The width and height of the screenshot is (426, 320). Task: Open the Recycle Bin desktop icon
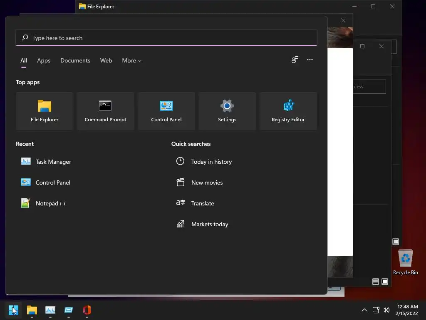click(x=405, y=262)
